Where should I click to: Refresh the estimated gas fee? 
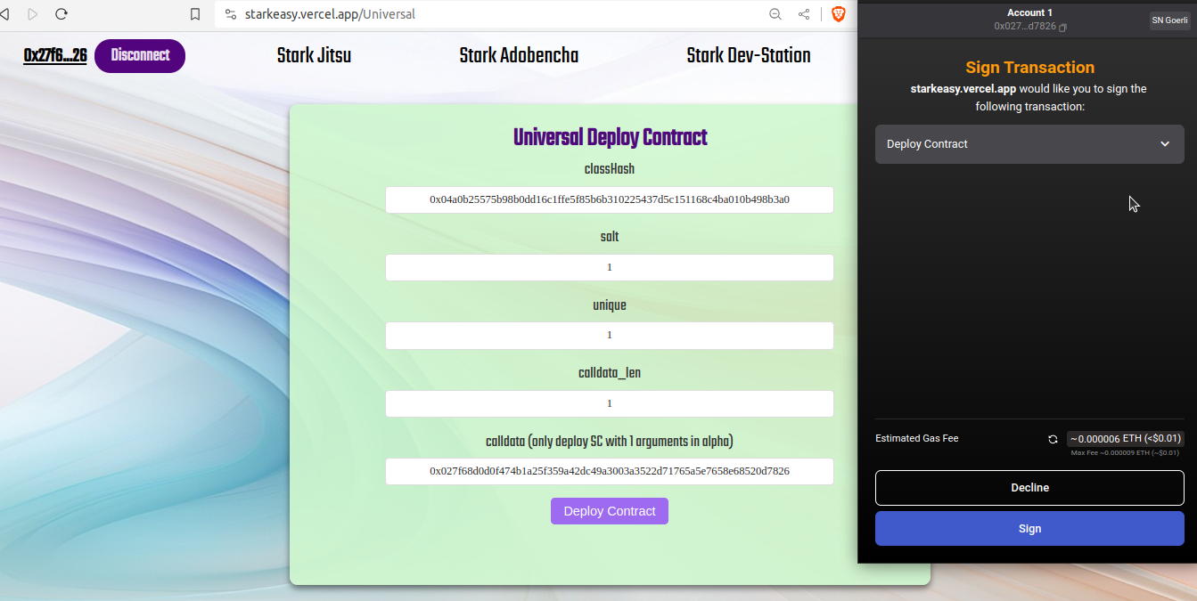coord(1053,439)
